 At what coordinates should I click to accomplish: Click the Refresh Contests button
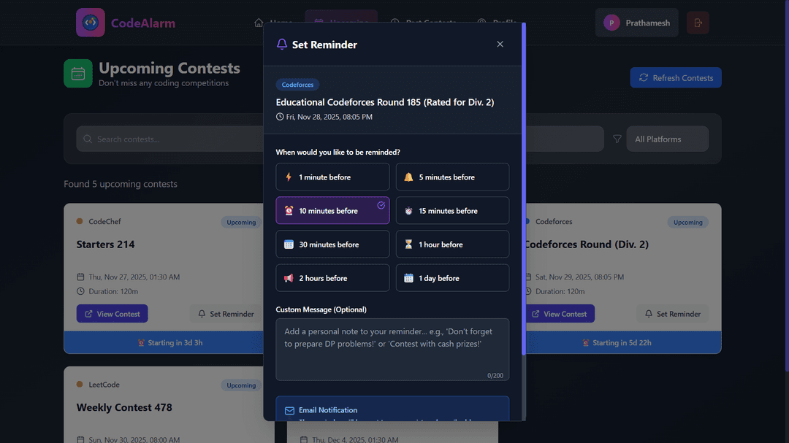click(x=675, y=77)
